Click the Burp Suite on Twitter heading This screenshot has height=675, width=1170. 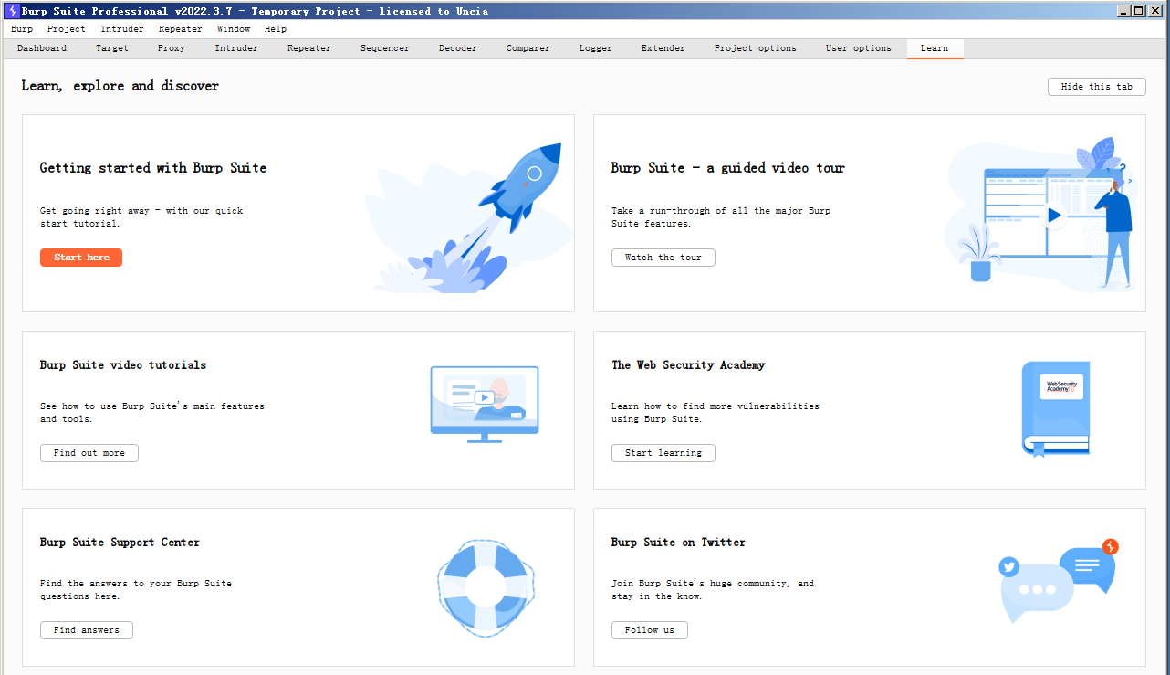click(x=678, y=543)
